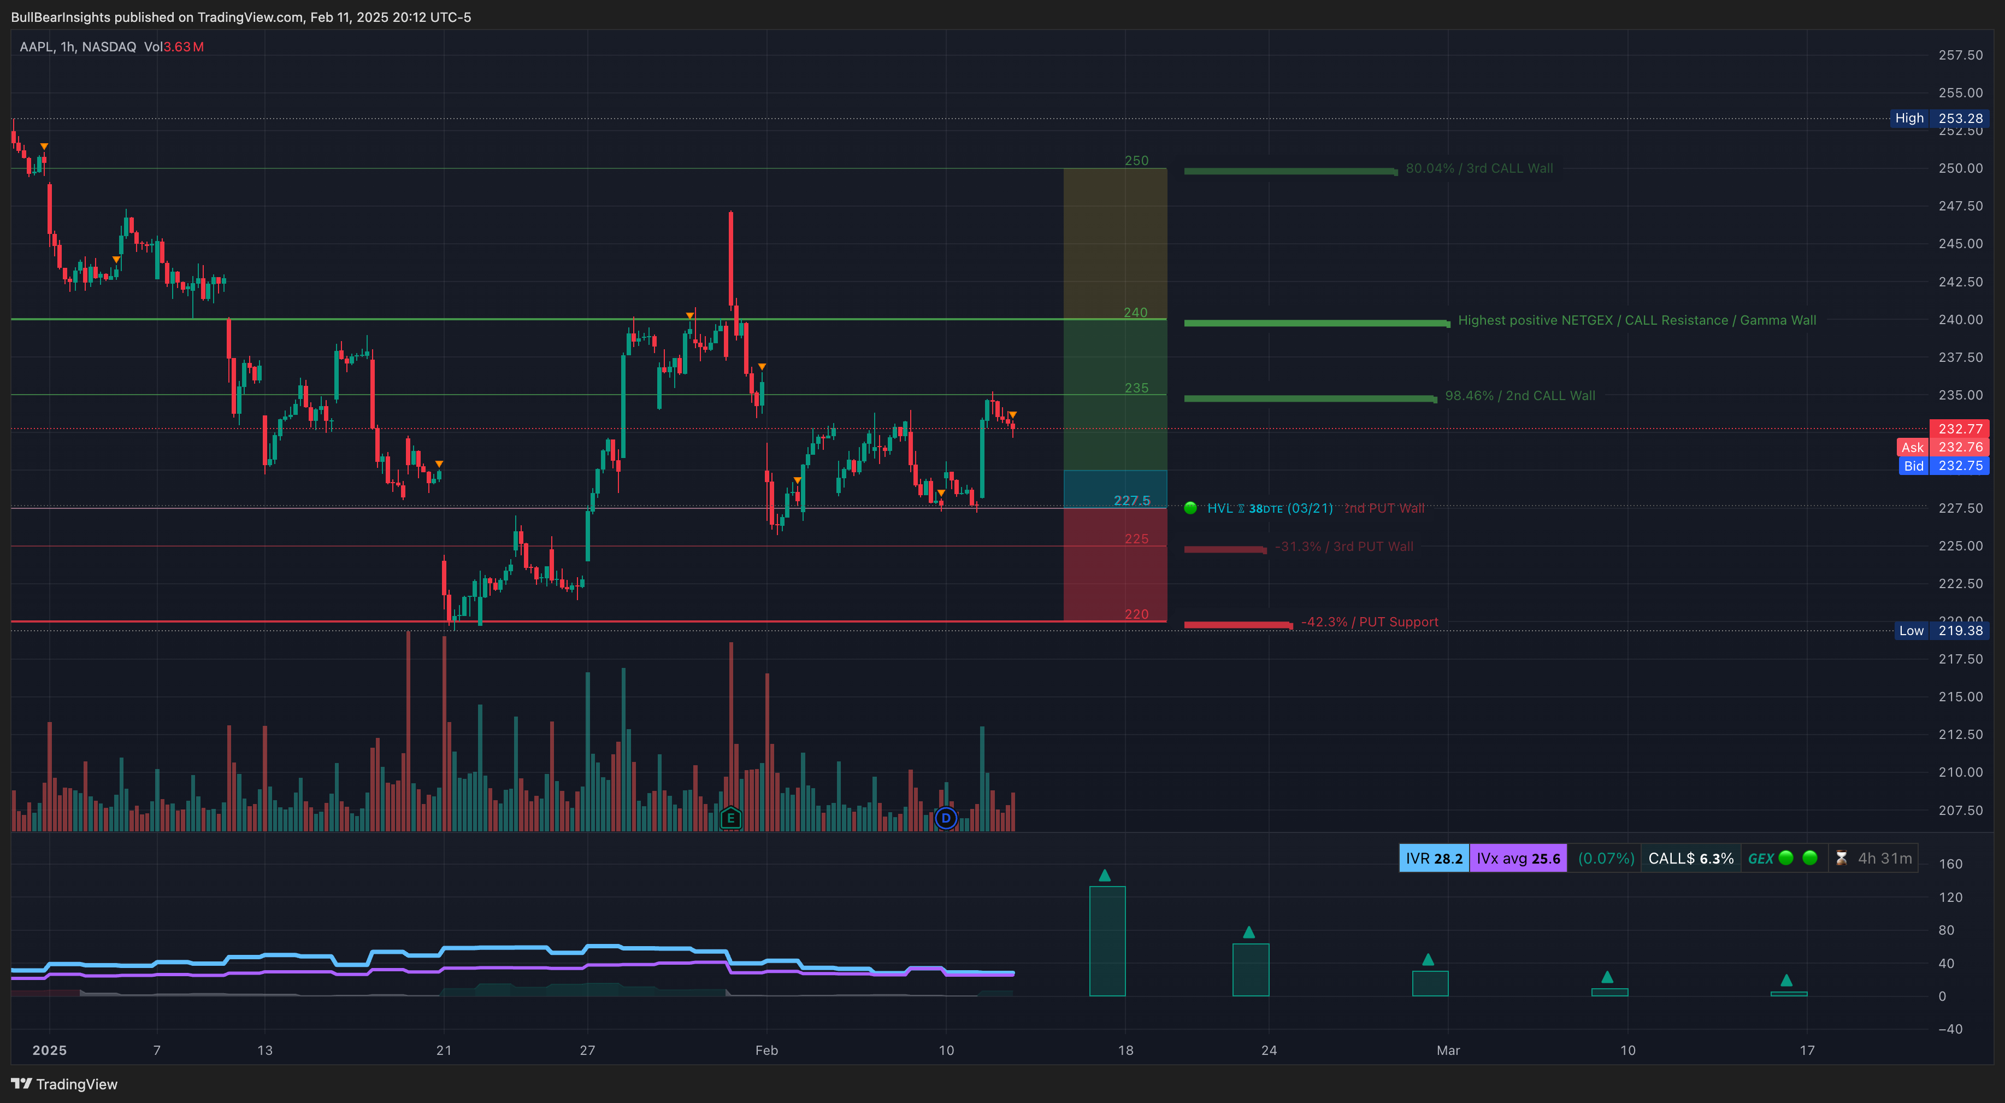2005x1103 pixels.
Task: Click the red PUT Support horizontal bar
Action: (1239, 624)
